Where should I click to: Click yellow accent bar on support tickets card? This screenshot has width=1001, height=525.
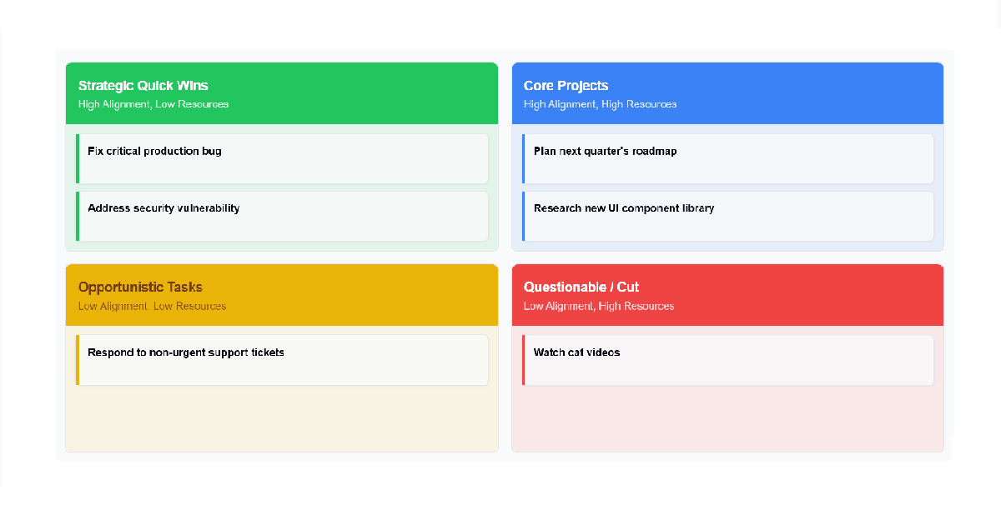pos(78,360)
